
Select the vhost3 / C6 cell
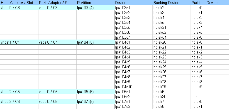tap(19, 101)
